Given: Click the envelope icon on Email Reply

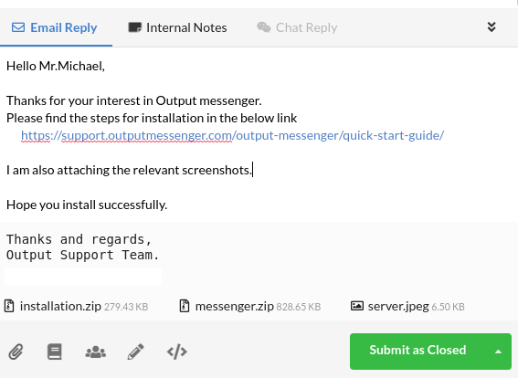Looking at the screenshot, I should (18, 27).
